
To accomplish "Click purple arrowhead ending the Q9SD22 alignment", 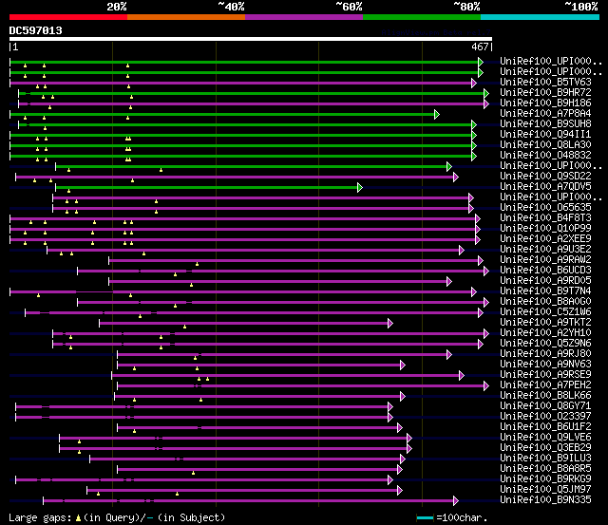I will click(456, 178).
